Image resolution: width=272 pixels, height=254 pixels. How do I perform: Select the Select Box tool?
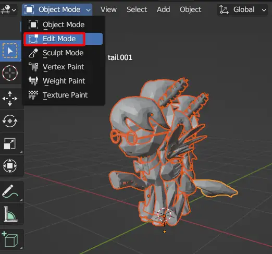[x=10, y=51]
